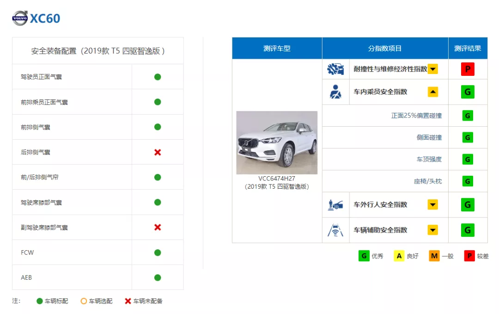Click the red P rating badge
Screen dimensions: 499x314
point(468,68)
